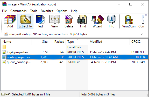Click the Add archive toolbar icon
This screenshot has width=149, height=97.
tap(10, 21)
